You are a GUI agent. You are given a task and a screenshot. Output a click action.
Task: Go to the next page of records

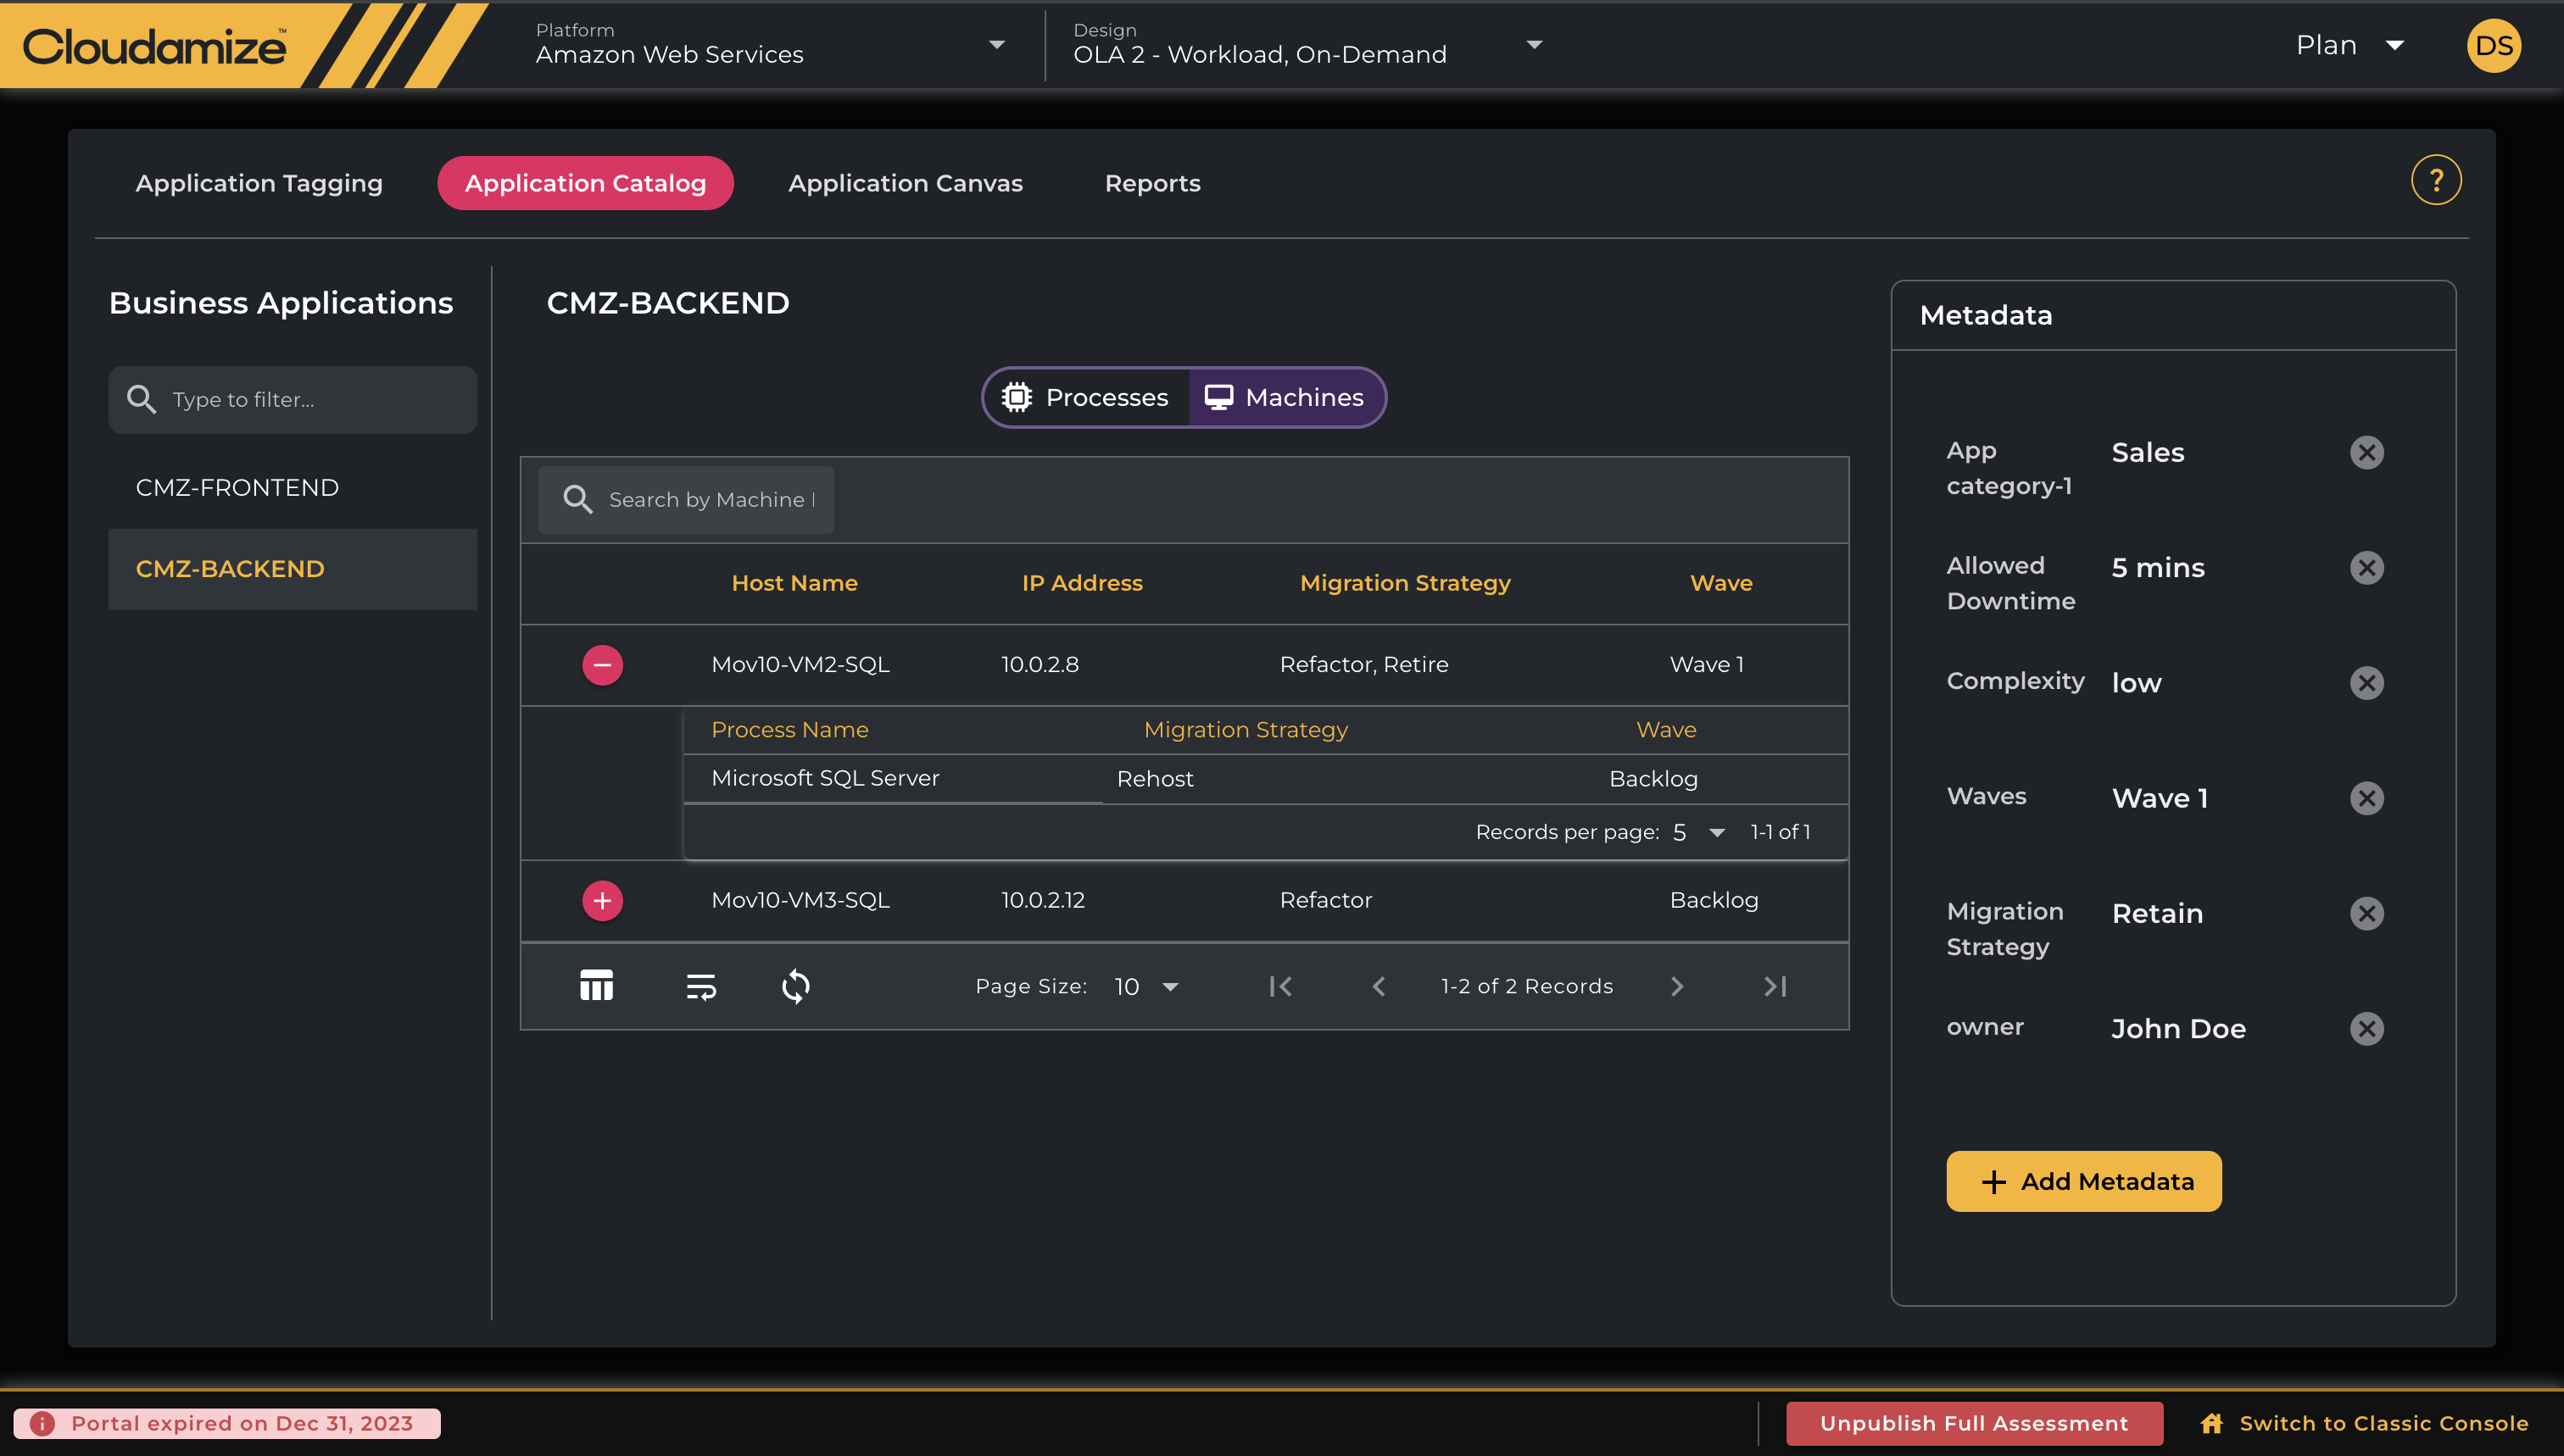(x=1676, y=986)
